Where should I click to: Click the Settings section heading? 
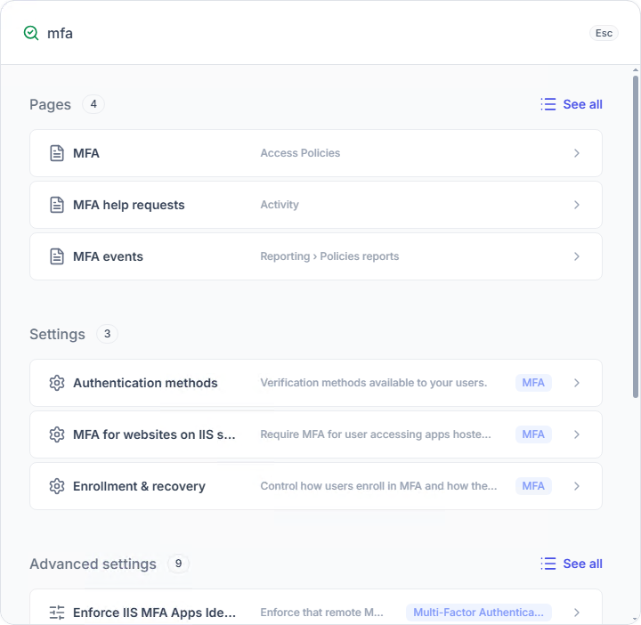click(x=57, y=335)
